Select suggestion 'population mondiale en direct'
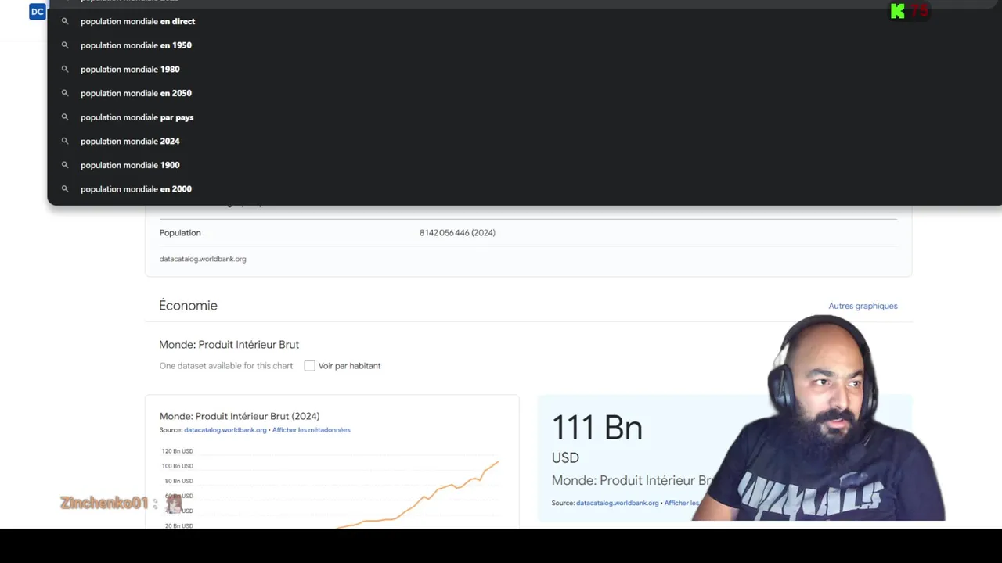This screenshot has height=563, width=1002. [524, 21]
